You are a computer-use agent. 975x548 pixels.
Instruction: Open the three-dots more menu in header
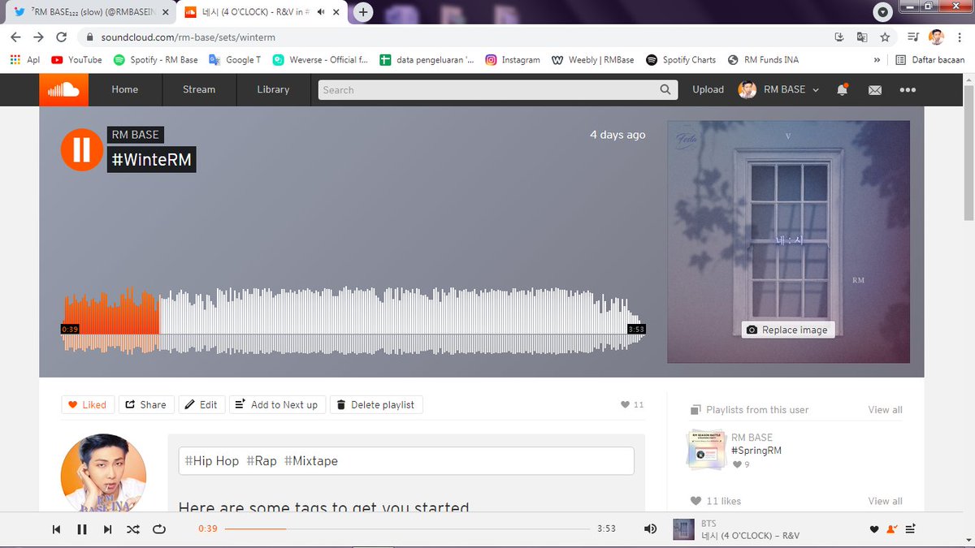point(908,90)
